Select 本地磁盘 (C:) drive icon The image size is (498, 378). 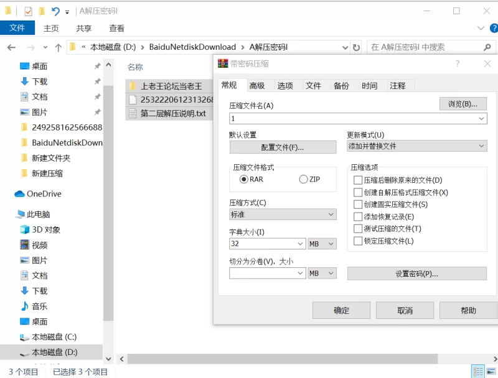[24, 337]
